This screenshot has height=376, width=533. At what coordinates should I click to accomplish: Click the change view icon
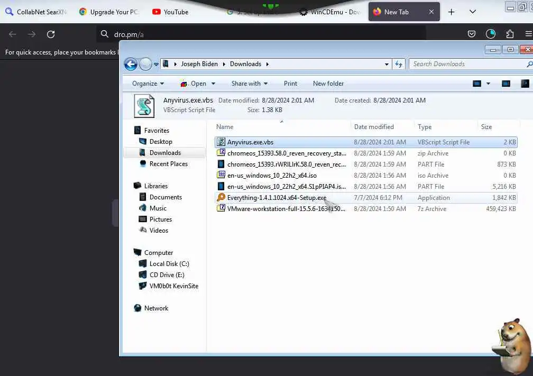(x=477, y=84)
